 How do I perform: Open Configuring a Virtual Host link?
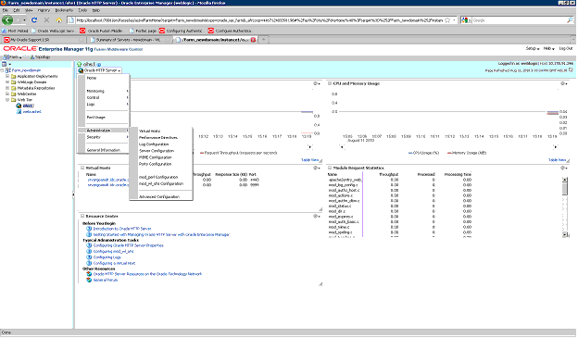pyautogui.click(x=114, y=264)
